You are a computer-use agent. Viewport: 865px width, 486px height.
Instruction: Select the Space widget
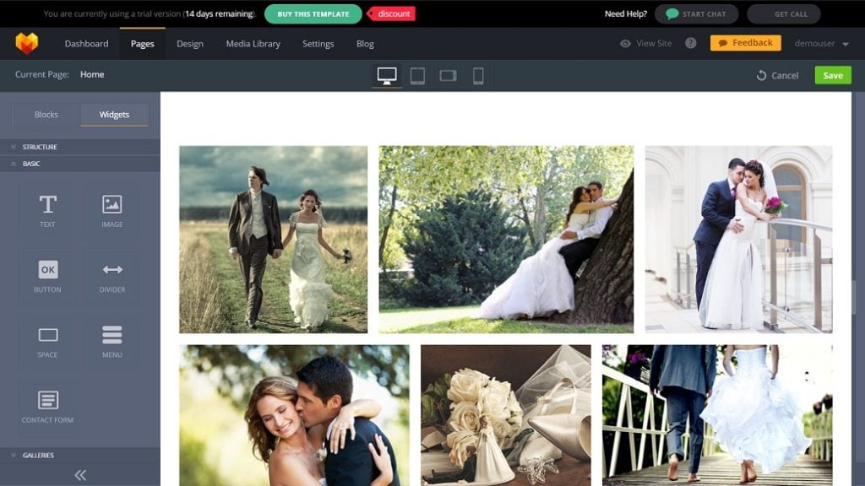click(47, 341)
